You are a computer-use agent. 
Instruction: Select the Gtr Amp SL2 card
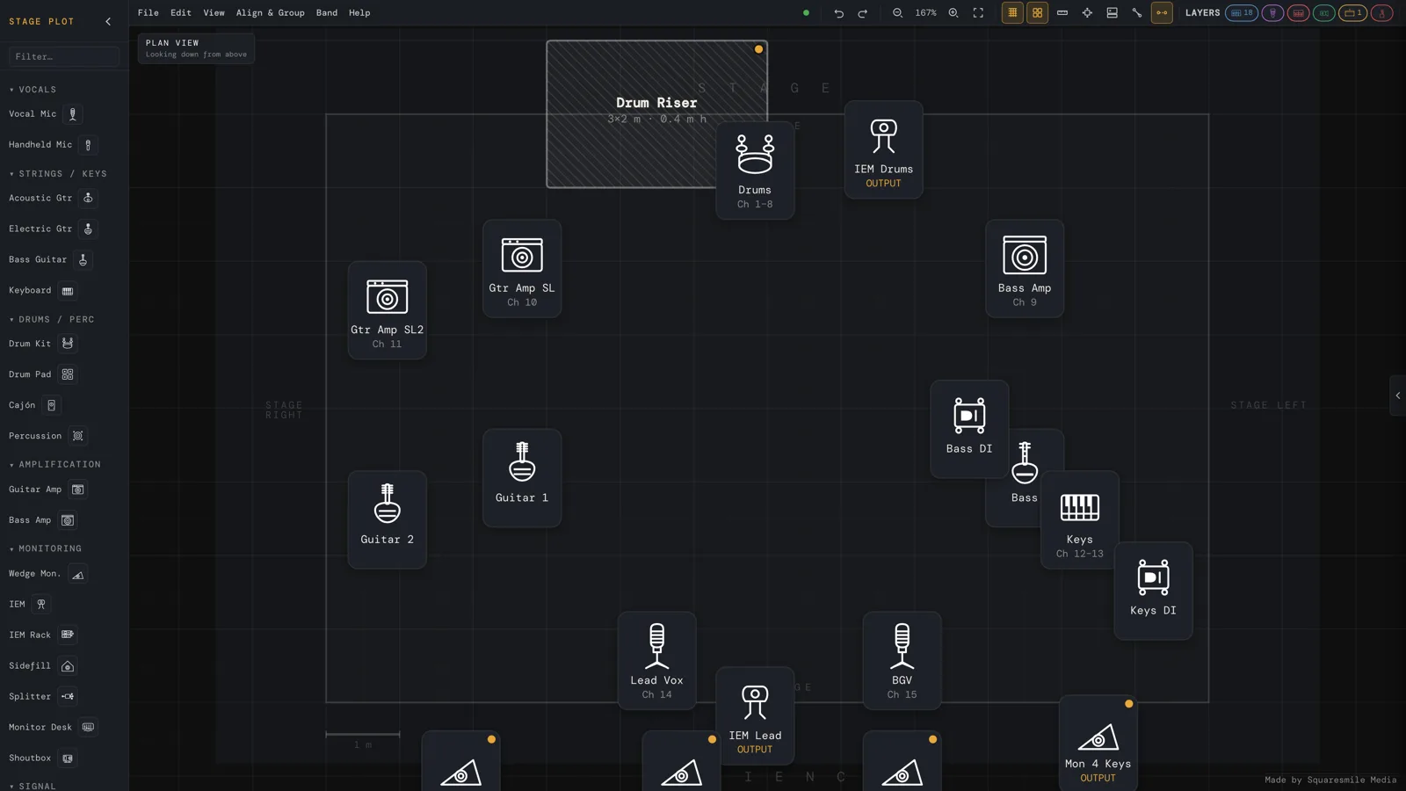[387, 309]
